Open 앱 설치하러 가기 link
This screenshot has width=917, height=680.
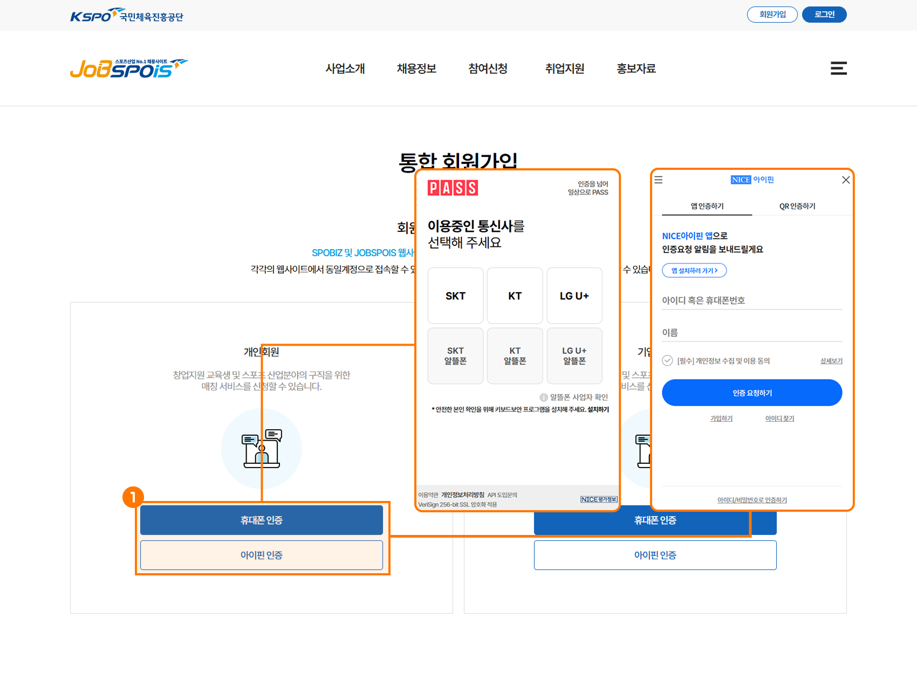(x=694, y=271)
